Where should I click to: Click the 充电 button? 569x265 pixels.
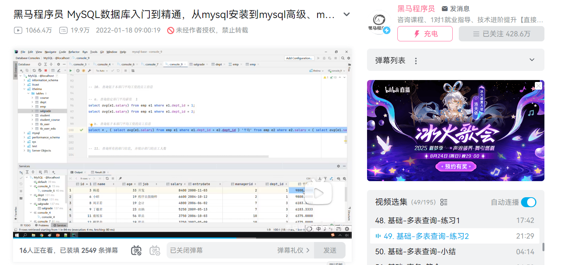tap(425, 34)
